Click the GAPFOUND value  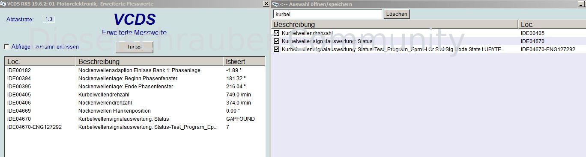(x=240, y=119)
